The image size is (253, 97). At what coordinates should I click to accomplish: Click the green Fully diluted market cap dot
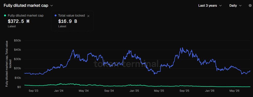pos(5,15)
